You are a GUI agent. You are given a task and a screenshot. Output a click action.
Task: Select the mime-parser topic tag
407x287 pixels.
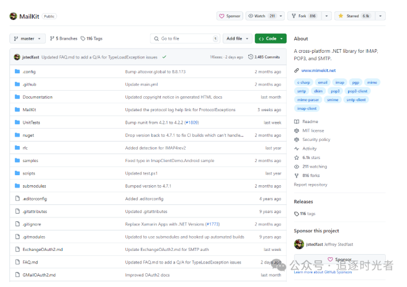(x=308, y=99)
